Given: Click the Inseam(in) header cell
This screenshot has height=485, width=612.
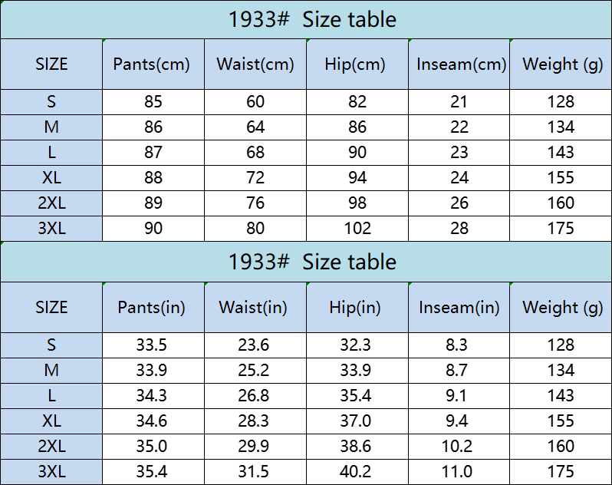Looking at the screenshot, I should pos(459,307).
